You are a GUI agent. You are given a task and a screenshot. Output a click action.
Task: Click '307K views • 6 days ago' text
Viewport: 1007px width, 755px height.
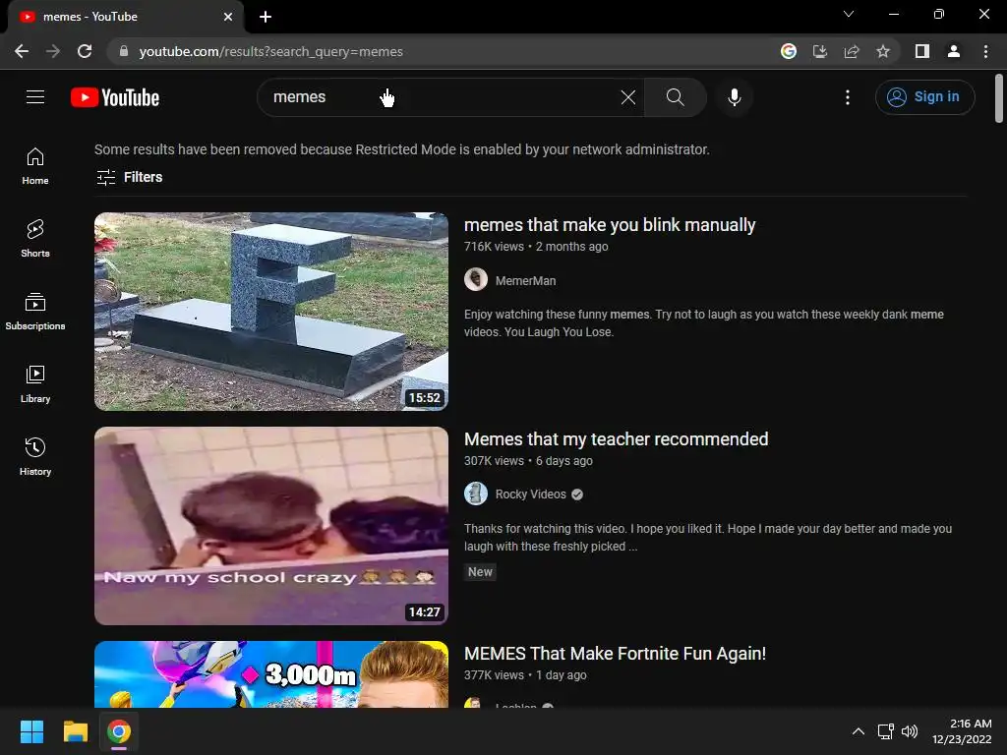click(x=528, y=461)
